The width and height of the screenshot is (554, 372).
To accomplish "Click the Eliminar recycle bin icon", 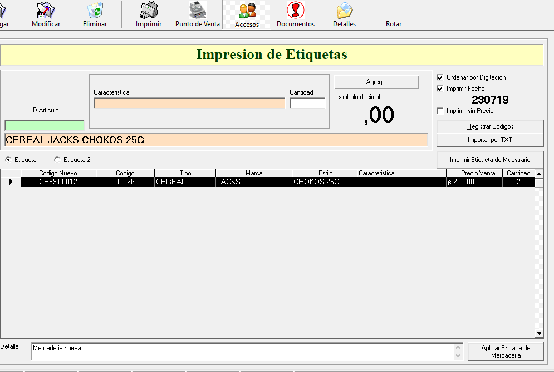I will pos(95,11).
